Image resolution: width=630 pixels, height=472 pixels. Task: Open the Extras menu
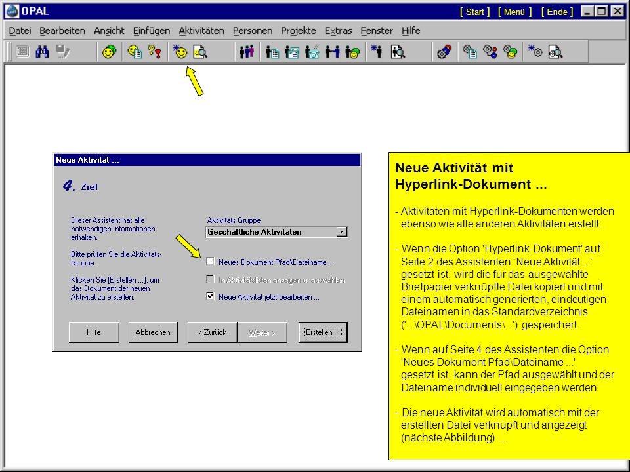pos(338,31)
